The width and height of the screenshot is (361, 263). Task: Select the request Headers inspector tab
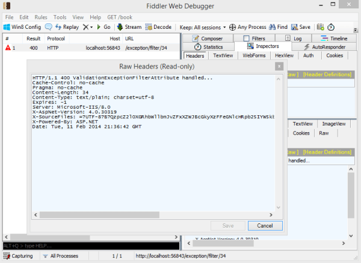pyautogui.click(x=195, y=56)
